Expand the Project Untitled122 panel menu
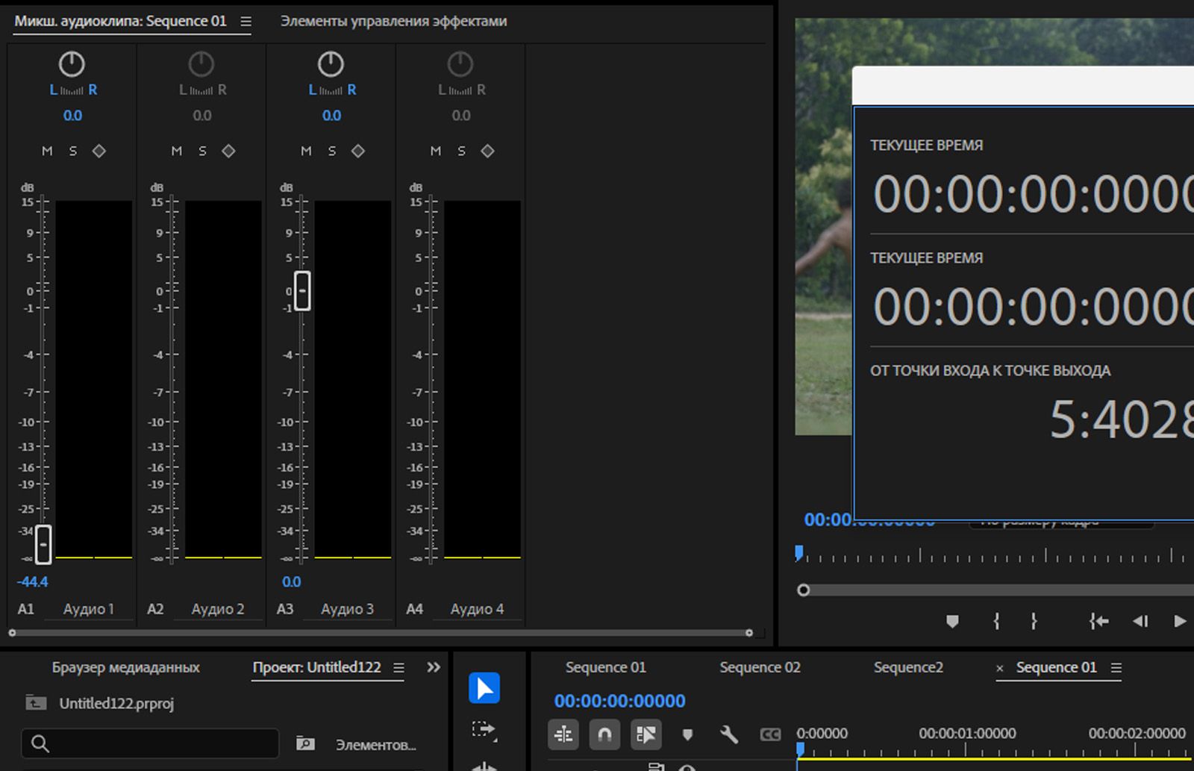Image resolution: width=1194 pixels, height=771 pixels. 398,668
